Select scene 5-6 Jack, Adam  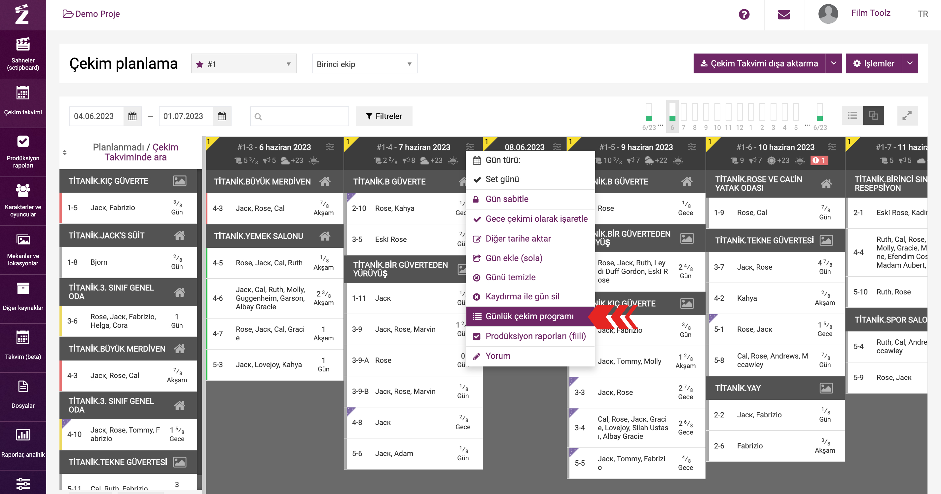pos(414,453)
